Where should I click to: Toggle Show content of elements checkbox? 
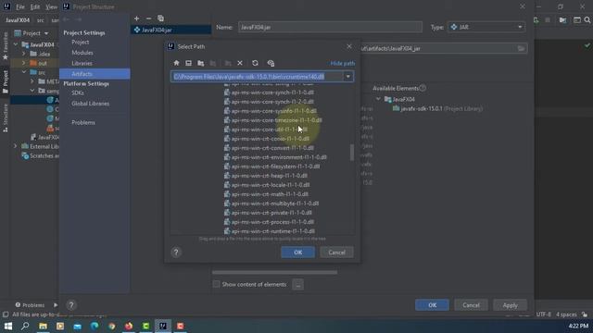point(216,284)
